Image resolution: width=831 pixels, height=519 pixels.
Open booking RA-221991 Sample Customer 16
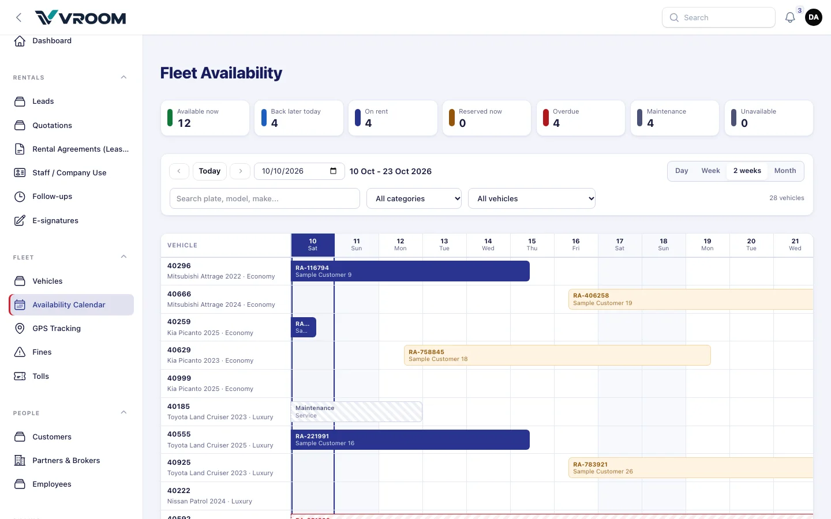(x=410, y=439)
